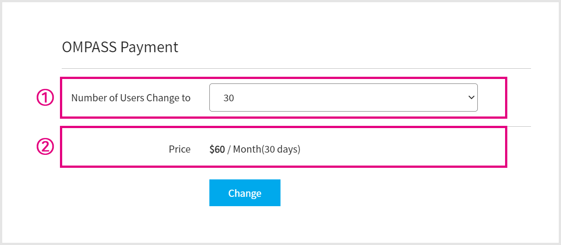This screenshot has width=561, height=245.
Task: Click the pink outline around the users row
Action: coord(284,78)
